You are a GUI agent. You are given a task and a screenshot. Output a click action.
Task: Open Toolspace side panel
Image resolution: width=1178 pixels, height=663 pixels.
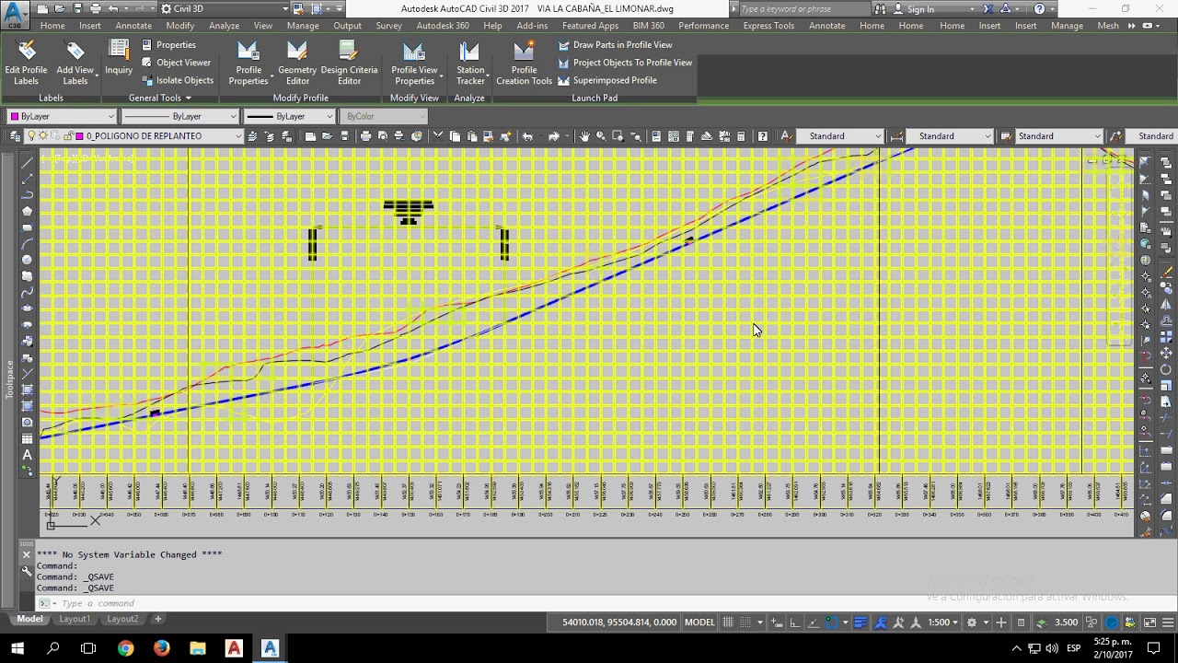(x=9, y=379)
